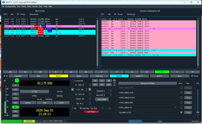Click the green band indicator next to 6m

coord(17,80)
